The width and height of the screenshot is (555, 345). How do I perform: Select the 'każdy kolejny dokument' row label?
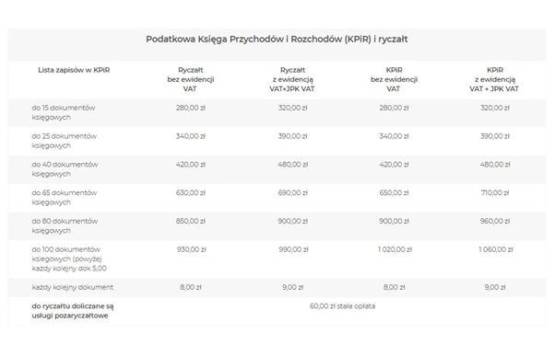tap(73, 287)
